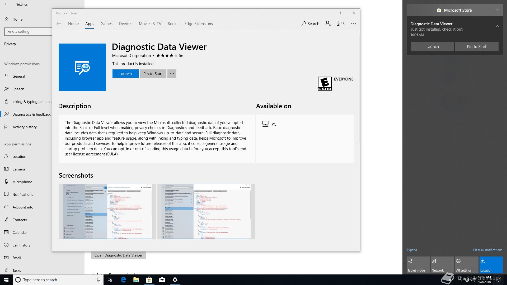Click Open Diagnostic Data Viewer button in Settings
This screenshot has height=285, width=507.
coord(118,255)
